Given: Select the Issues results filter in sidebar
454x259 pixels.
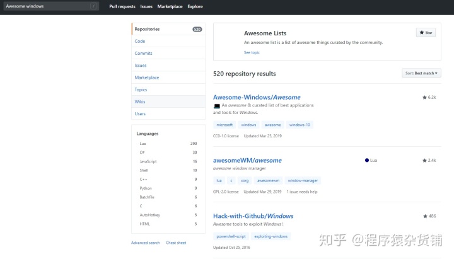Looking at the screenshot, I should (x=168, y=66).
